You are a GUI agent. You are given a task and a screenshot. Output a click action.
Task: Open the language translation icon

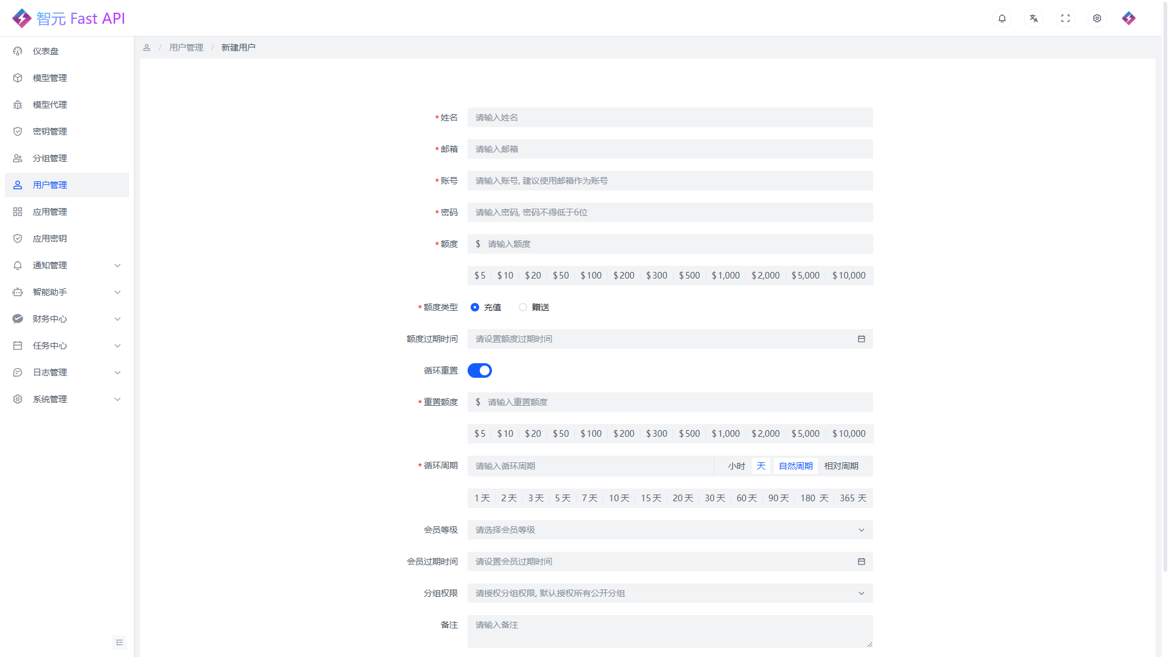1033,18
